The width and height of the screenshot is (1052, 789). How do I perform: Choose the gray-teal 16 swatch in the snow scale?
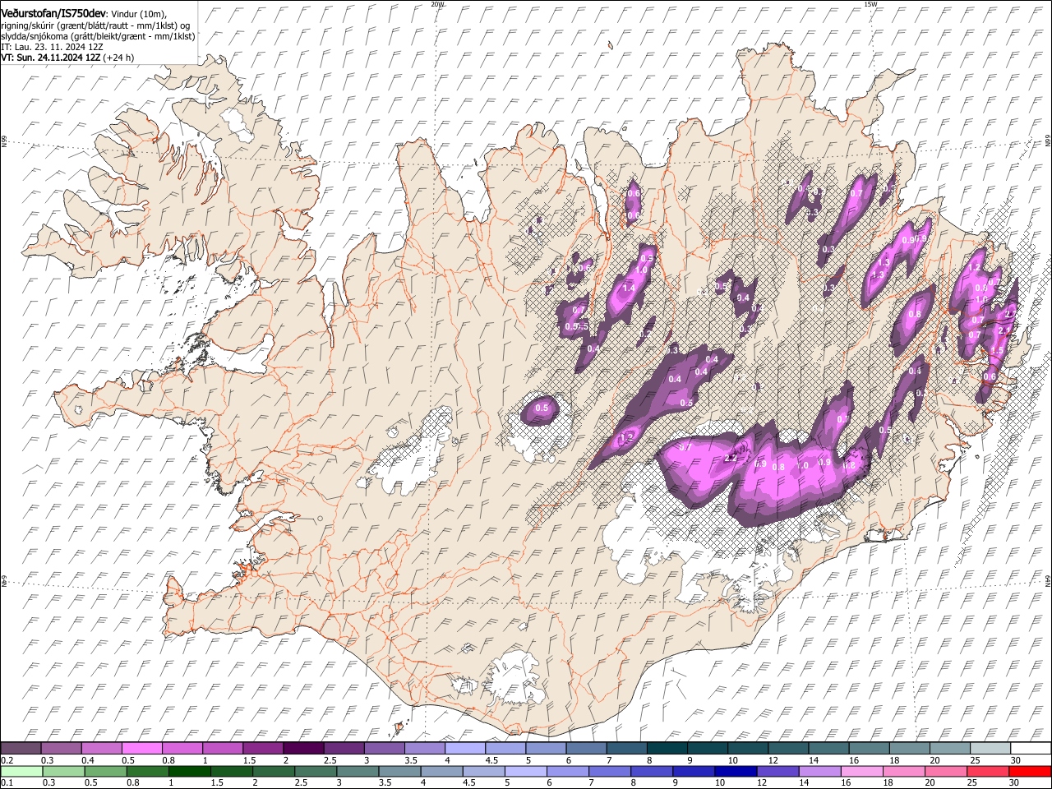[x=869, y=748]
